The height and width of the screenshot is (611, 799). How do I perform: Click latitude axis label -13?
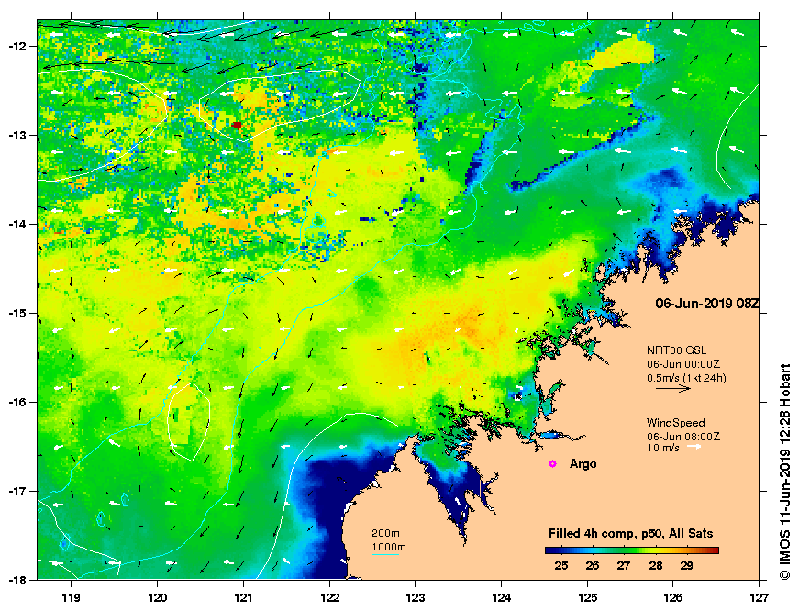coord(17,136)
